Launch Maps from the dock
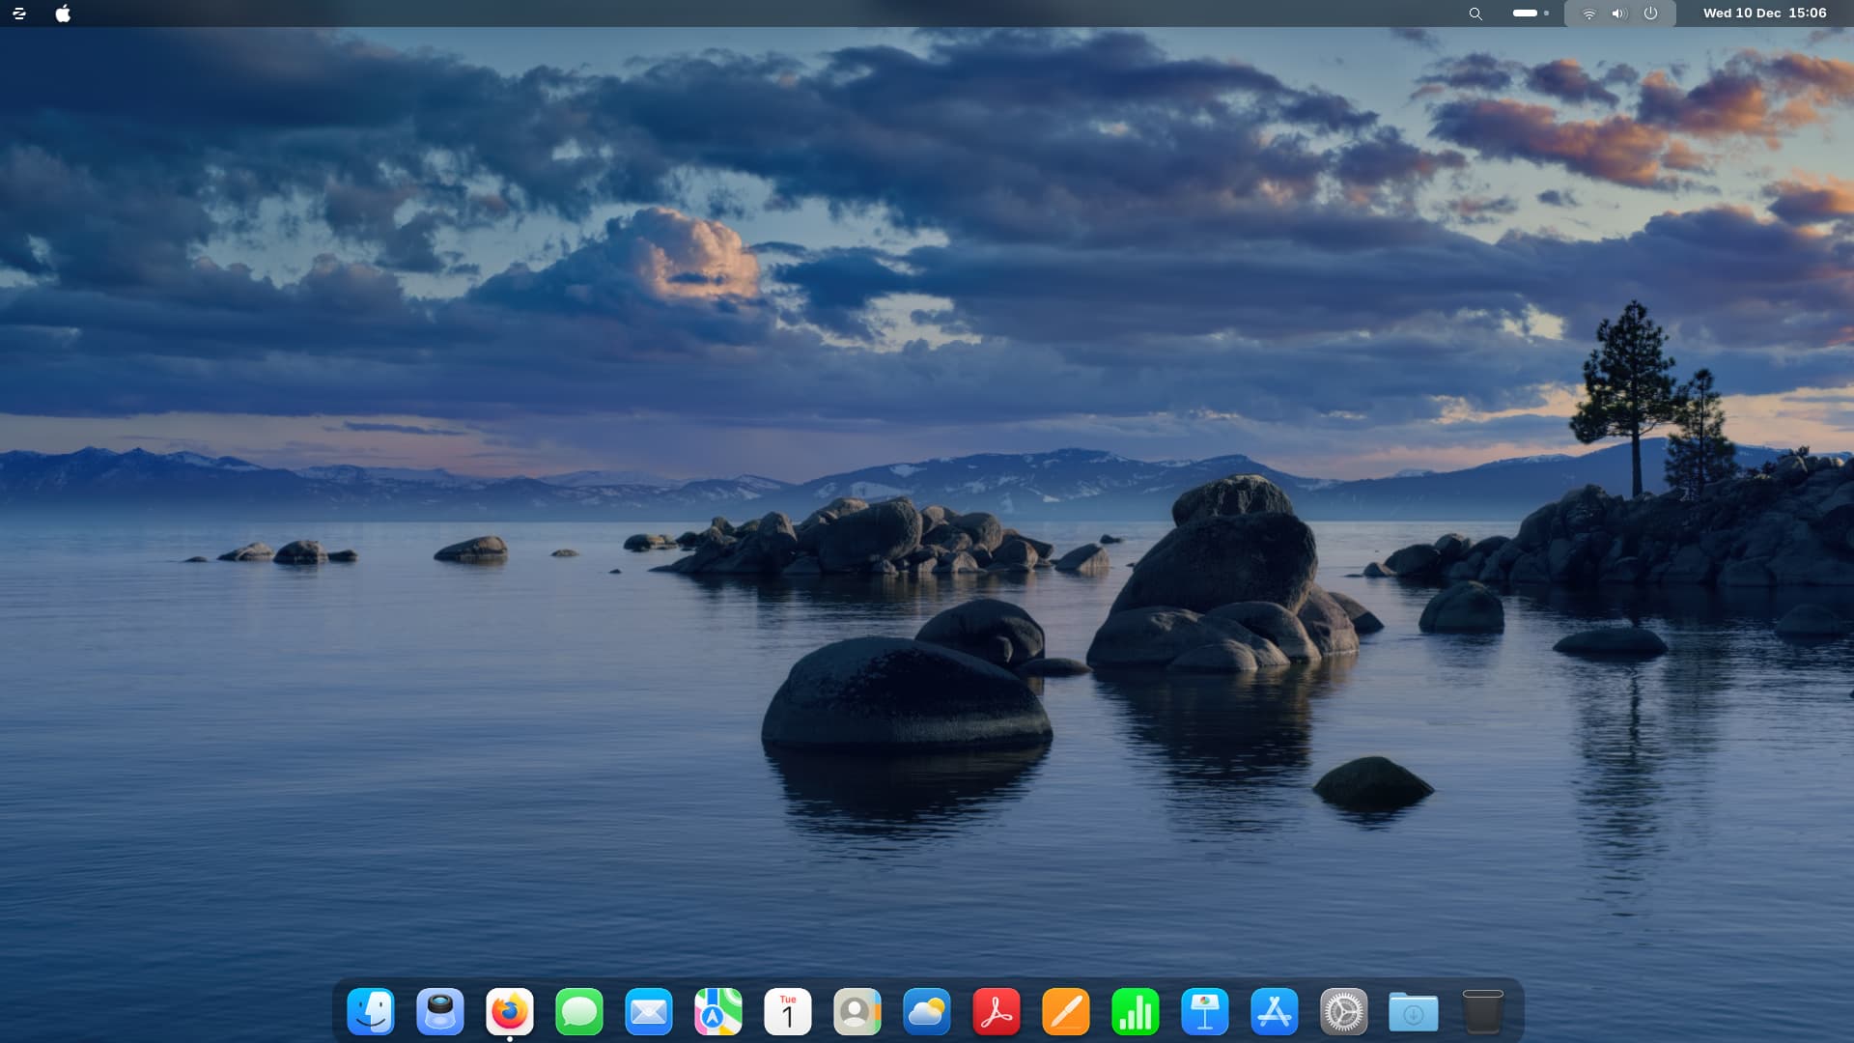The height and width of the screenshot is (1043, 1854). [718, 1012]
